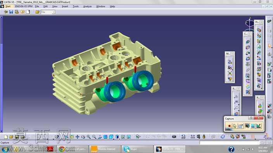
Task: Open the Window menu
Action: point(101,7)
